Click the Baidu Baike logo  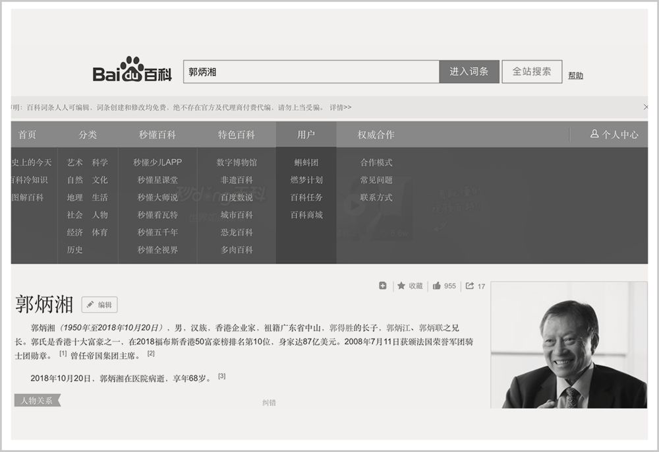pyautogui.click(x=132, y=69)
